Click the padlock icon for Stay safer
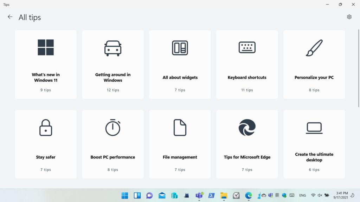The width and height of the screenshot is (360, 202). click(x=46, y=128)
